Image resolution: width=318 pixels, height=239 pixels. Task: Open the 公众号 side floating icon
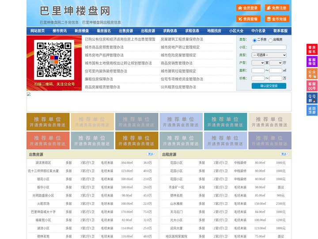312,74
